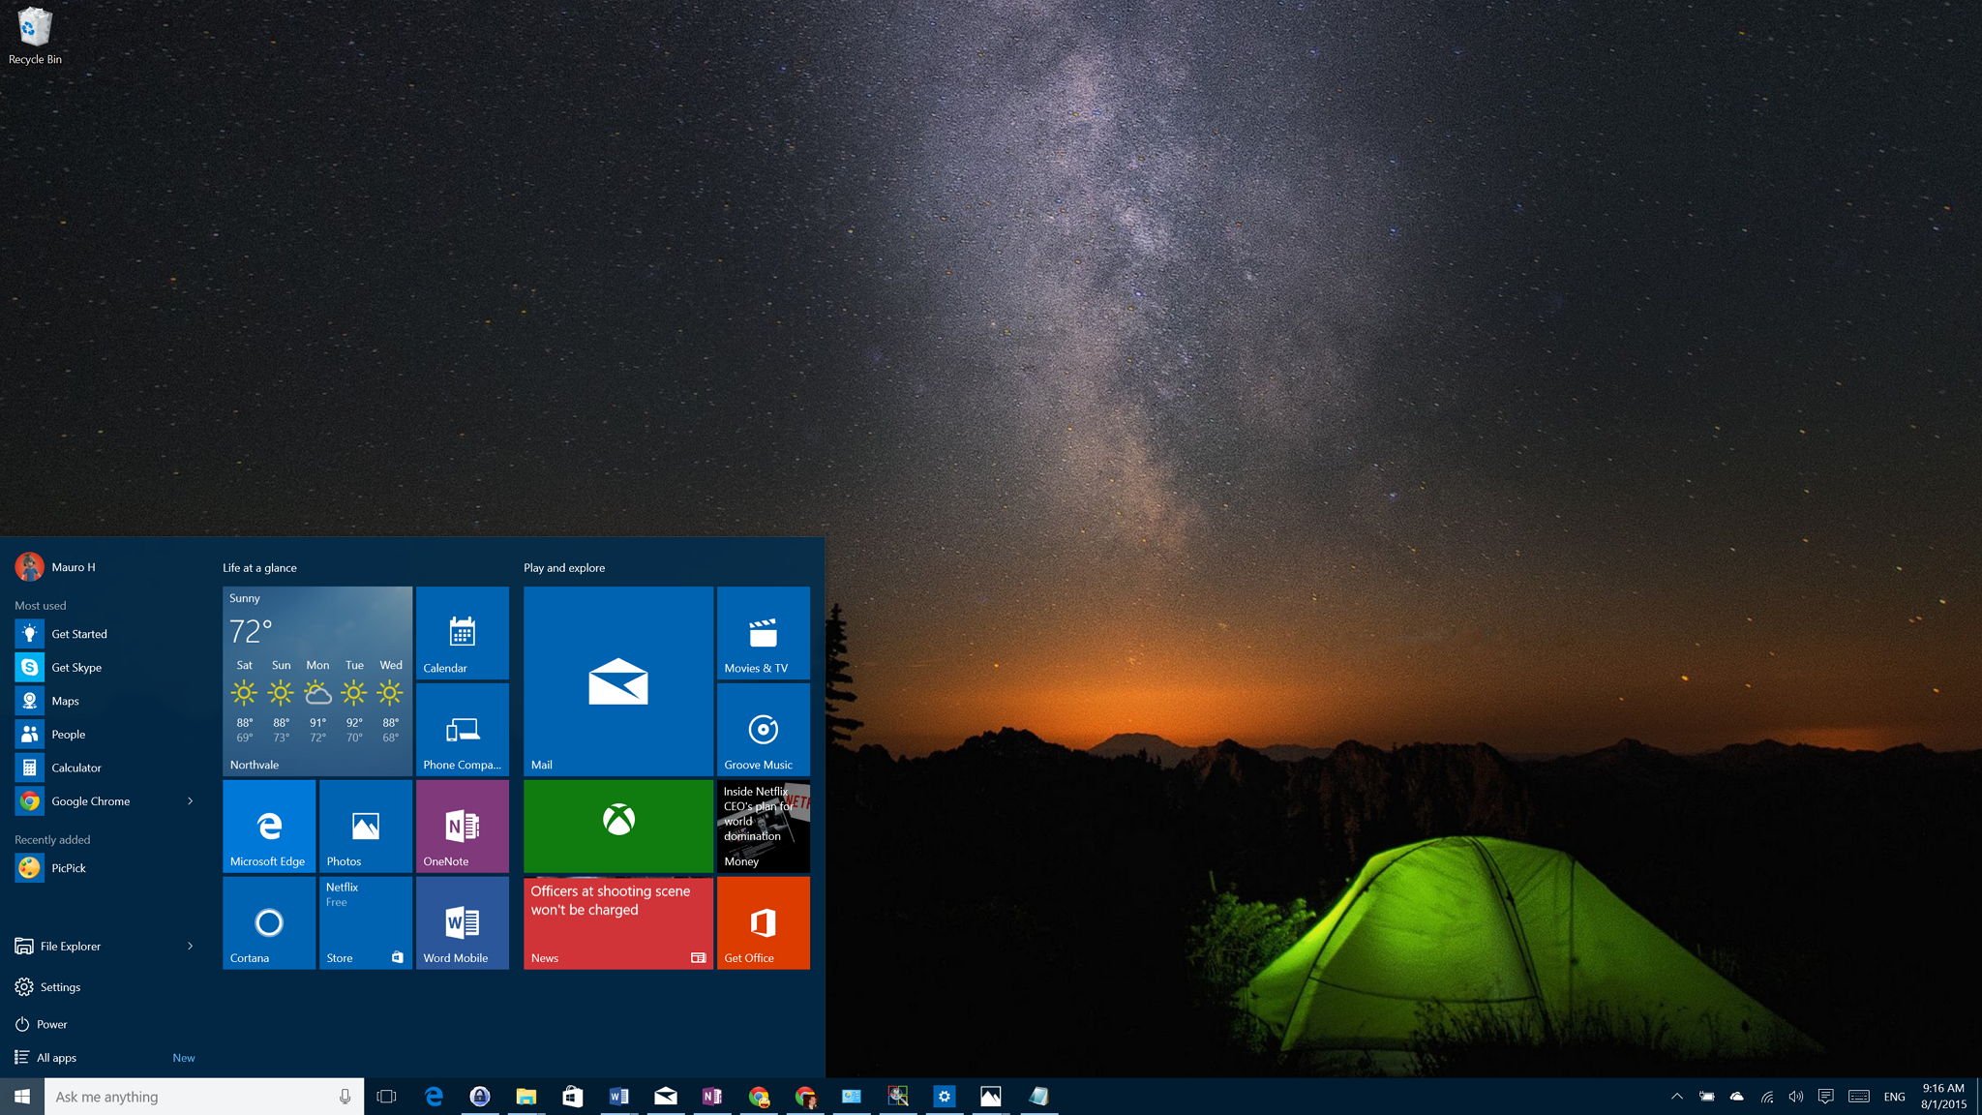Expand Google Chrome submenu arrow
The height and width of the screenshot is (1115, 1982).
pos(192,800)
